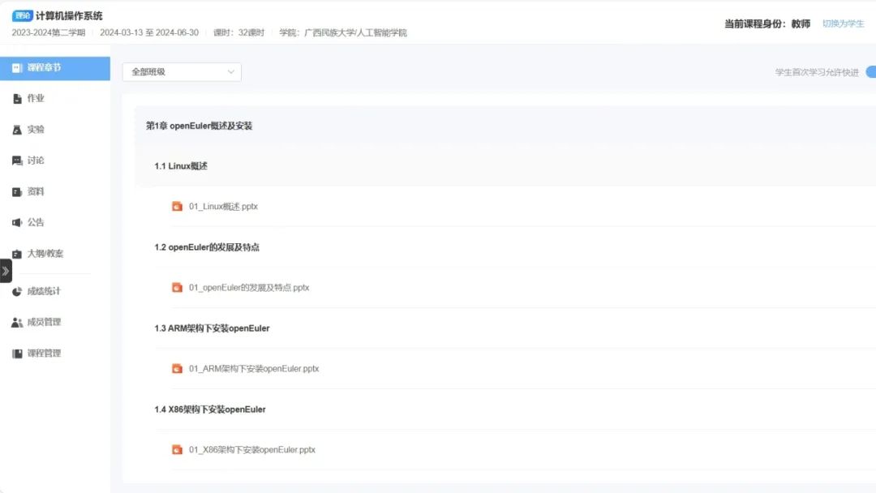Click the 课程章节 chapter icon
The image size is (876, 493).
17,68
